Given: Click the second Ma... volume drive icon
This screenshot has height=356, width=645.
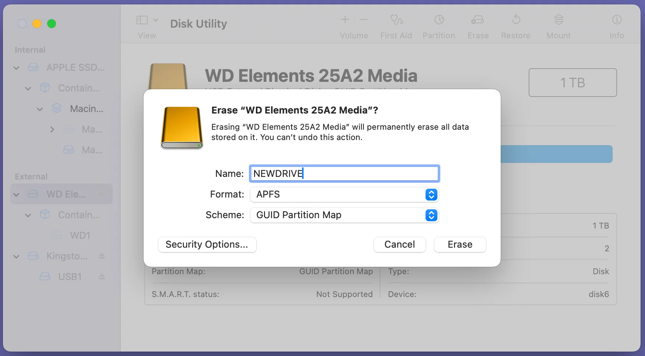Looking at the screenshot, I should coord(68,150).
